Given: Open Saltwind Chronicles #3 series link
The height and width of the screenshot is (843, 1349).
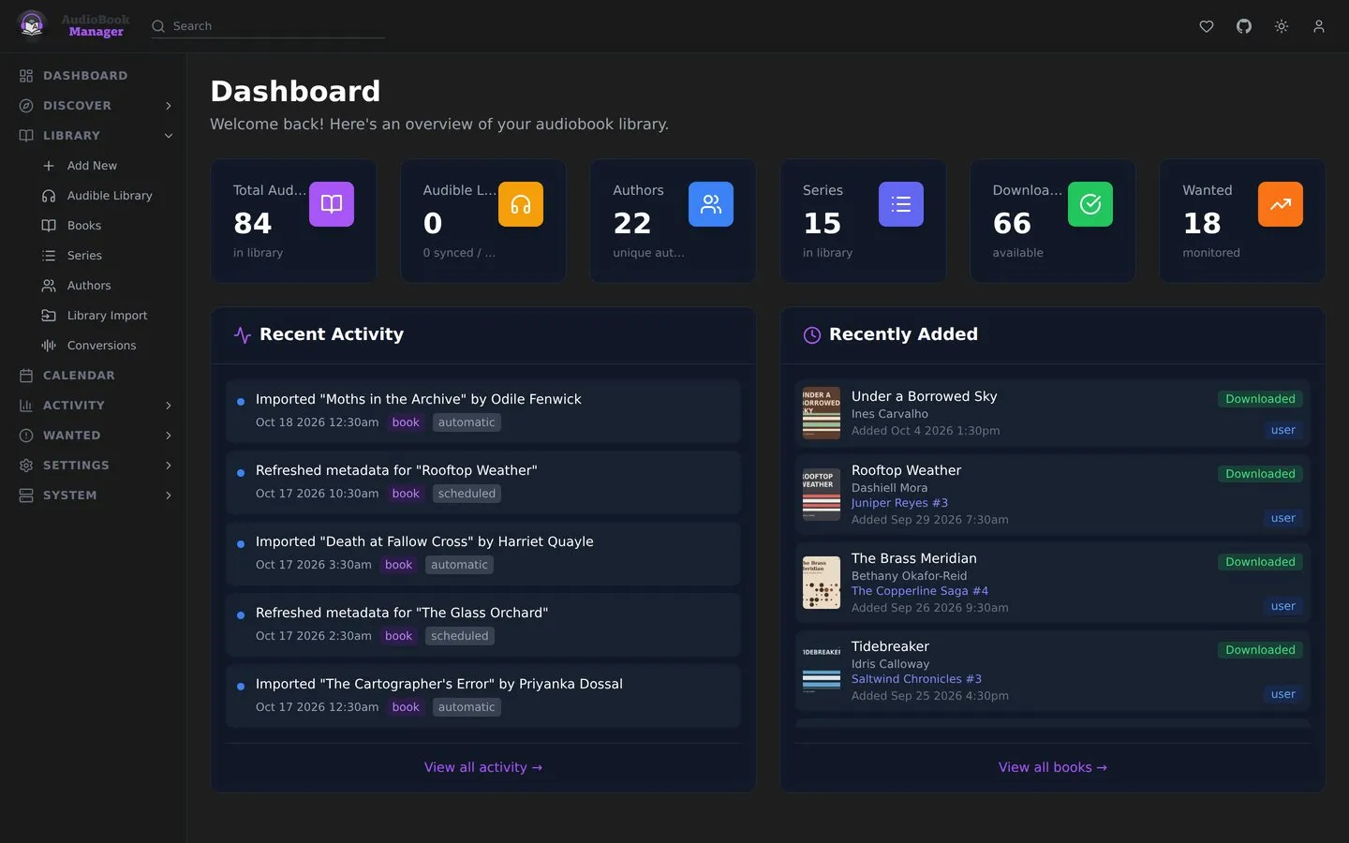Looking at the screenshot, I should pos(916,679).
